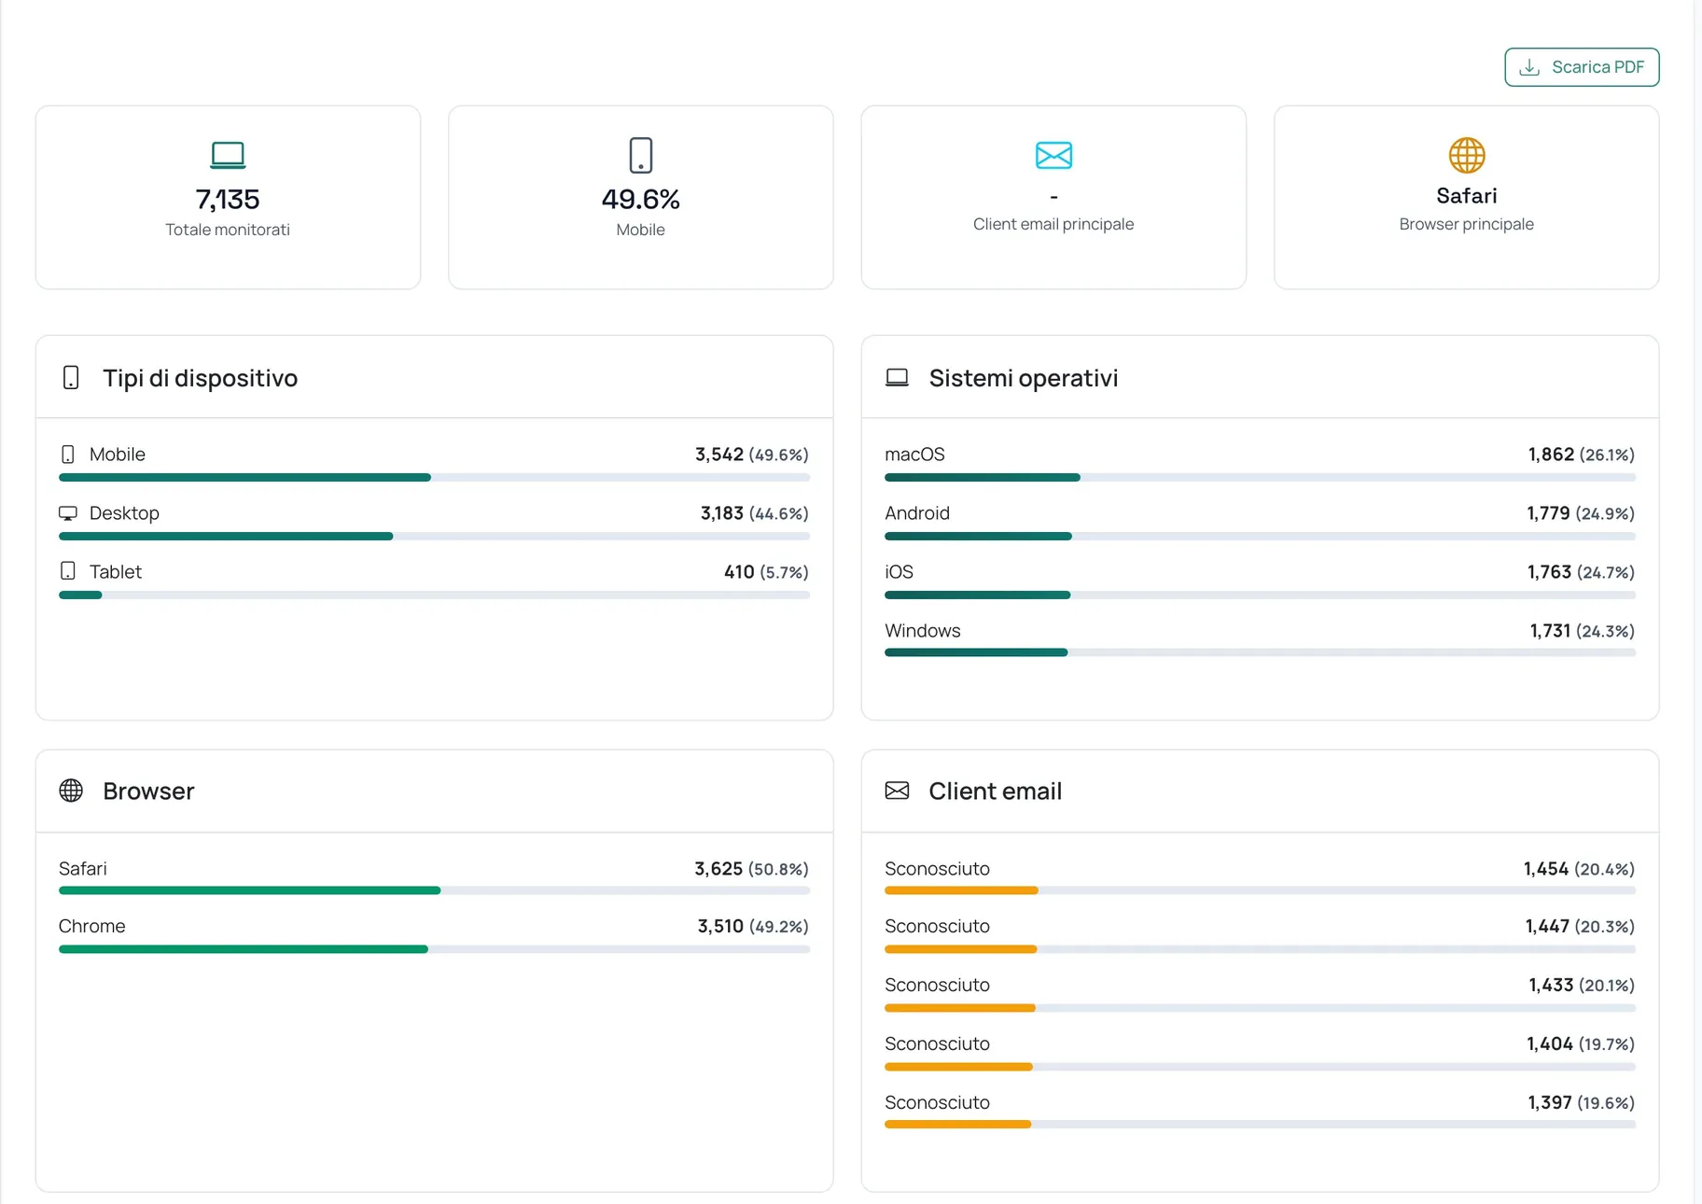The width and height of the screenshot is (1702, 1204).
Task: Click the download icon in Scarica PDF
Action: click(x=1529, y=67)
